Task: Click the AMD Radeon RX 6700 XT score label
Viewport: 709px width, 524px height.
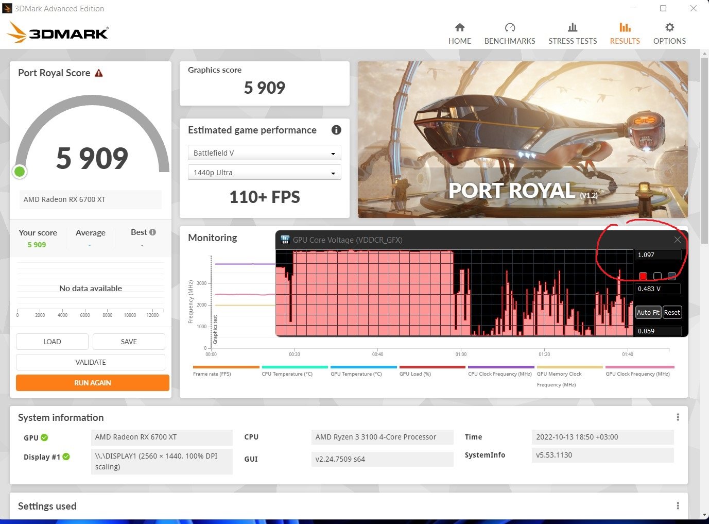Action: coord(91,199)
